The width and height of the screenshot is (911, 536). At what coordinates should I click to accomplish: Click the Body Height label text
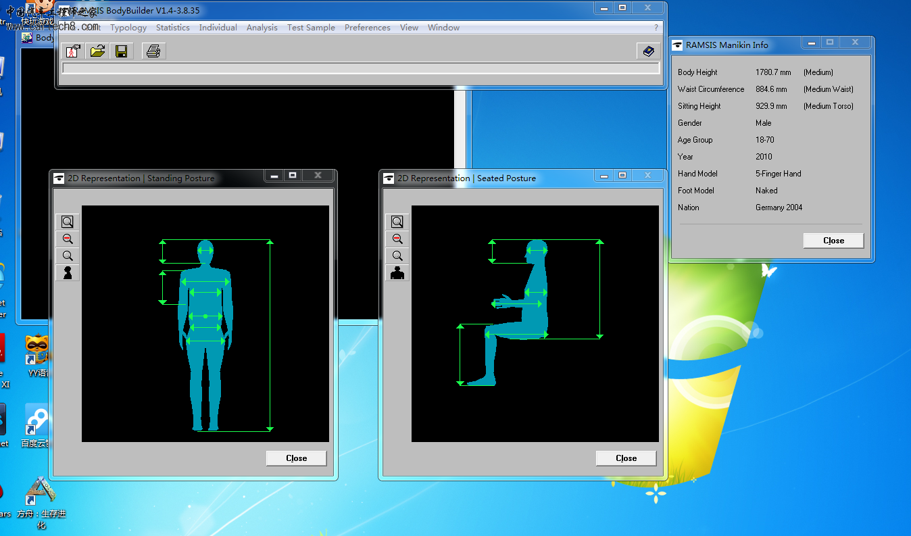[x=697, y=72]
